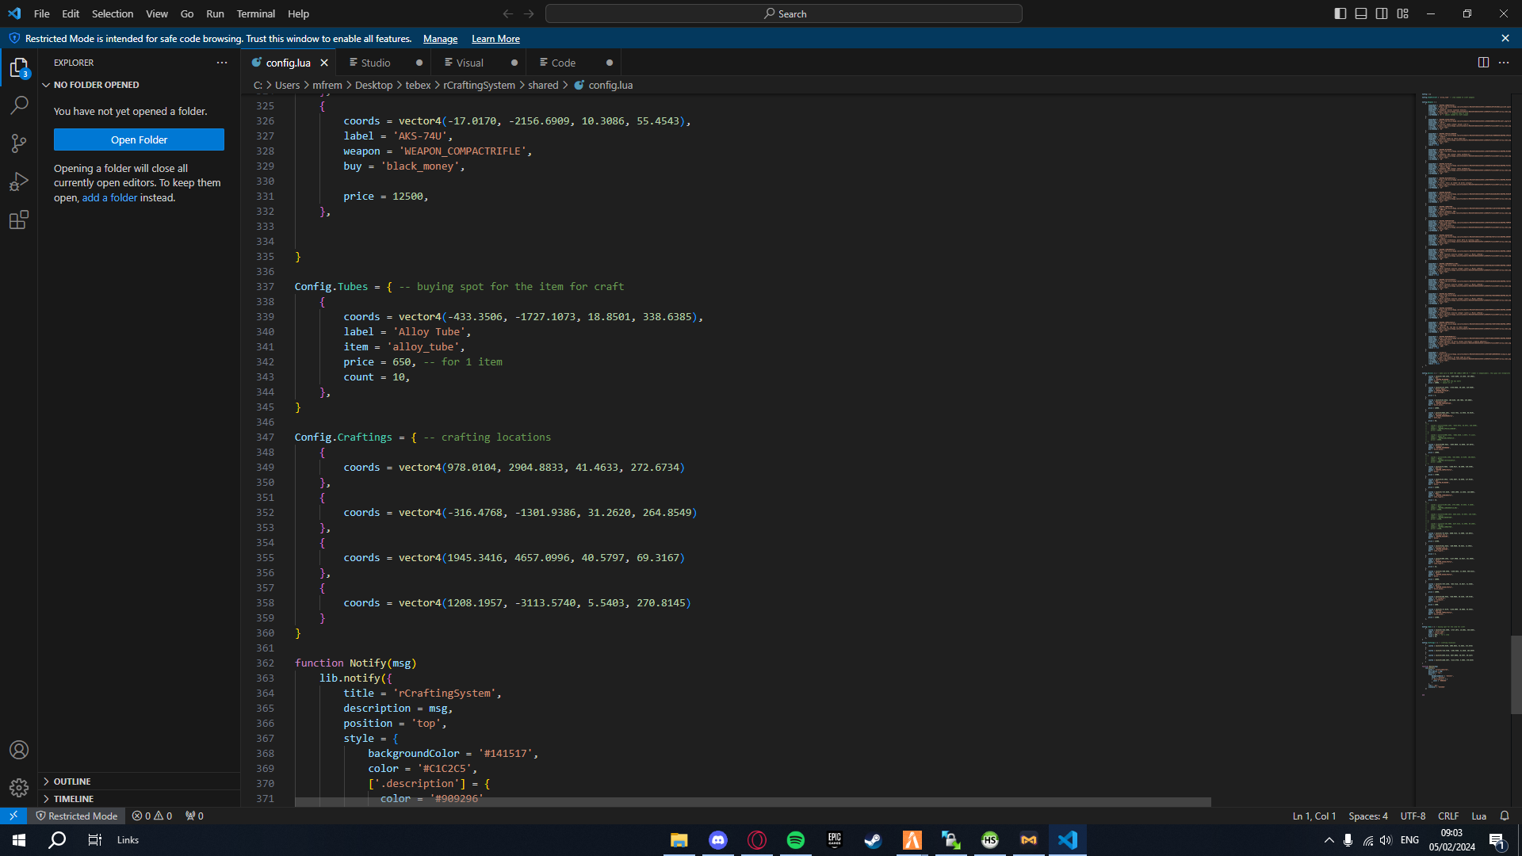1522x856 pixels.
Task: Open the Manage gear menu
Action: click(x=19, y=788)
